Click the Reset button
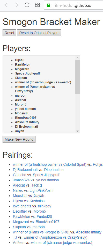The height and width of the screenshot is (247, 103). pyautogui.click(x=9, y=33)
